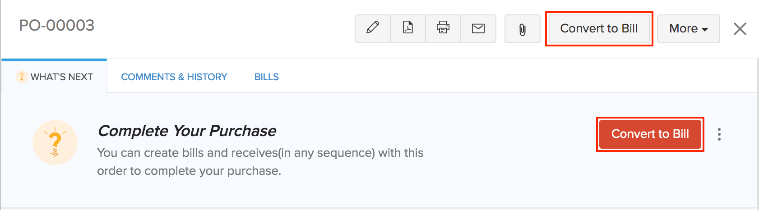Click the caret arrow beside More
This screenshot has width=759, height=210.
(705, 29)
